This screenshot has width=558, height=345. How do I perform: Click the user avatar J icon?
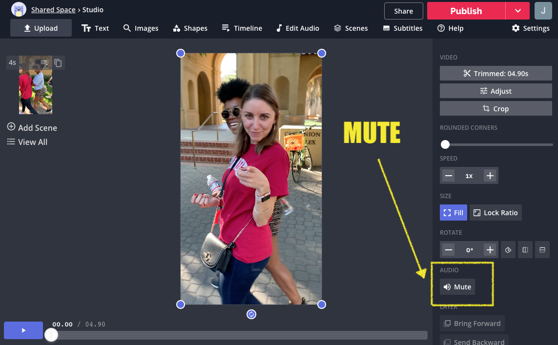coord(543,11)
